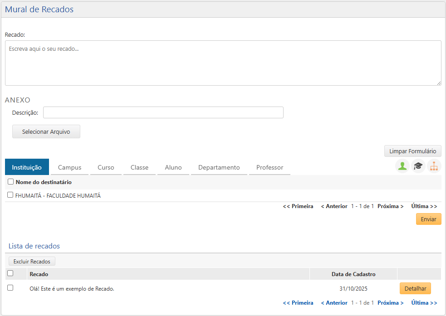This screenshot has width=446, height=316.
Task: Send the message with the Enviar button
Action: point(428,219)
